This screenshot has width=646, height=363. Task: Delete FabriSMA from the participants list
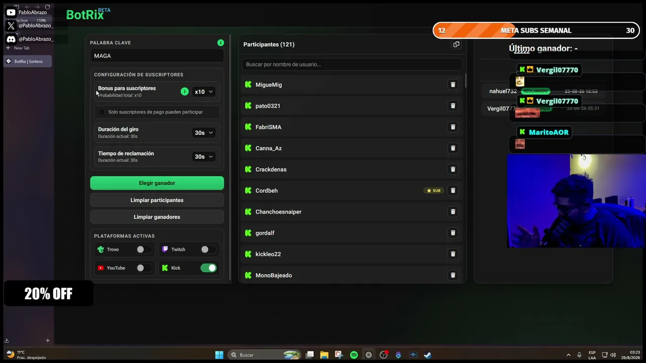(453, 127)
